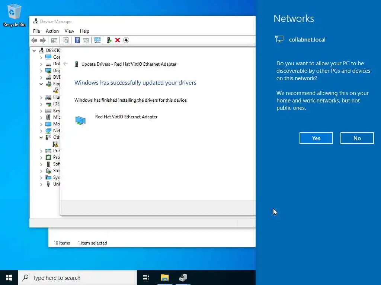381x285 pixels.
Task: Click the Device Manager title bar icon
Action: [35, 21]
